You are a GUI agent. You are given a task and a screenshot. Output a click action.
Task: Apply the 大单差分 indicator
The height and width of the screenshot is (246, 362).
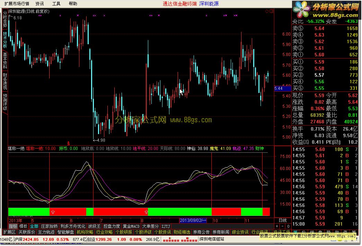(151, 226)
